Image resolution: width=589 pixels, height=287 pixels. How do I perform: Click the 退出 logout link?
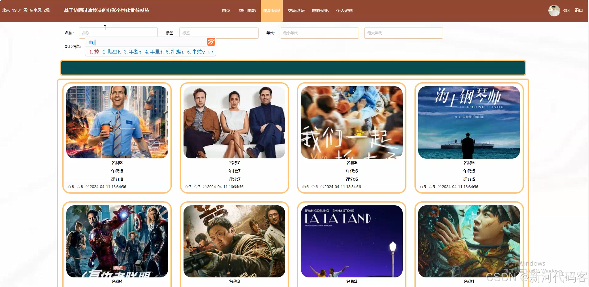[579, 11]
